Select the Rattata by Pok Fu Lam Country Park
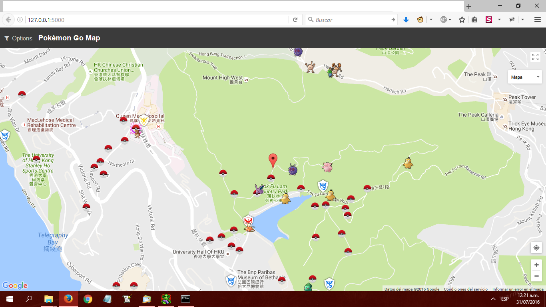 point(260,190)
